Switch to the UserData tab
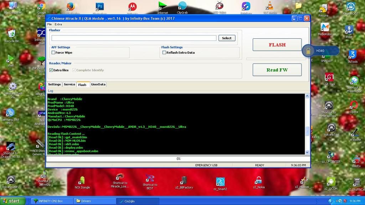365x205 pixels. (x=98, y=84)
